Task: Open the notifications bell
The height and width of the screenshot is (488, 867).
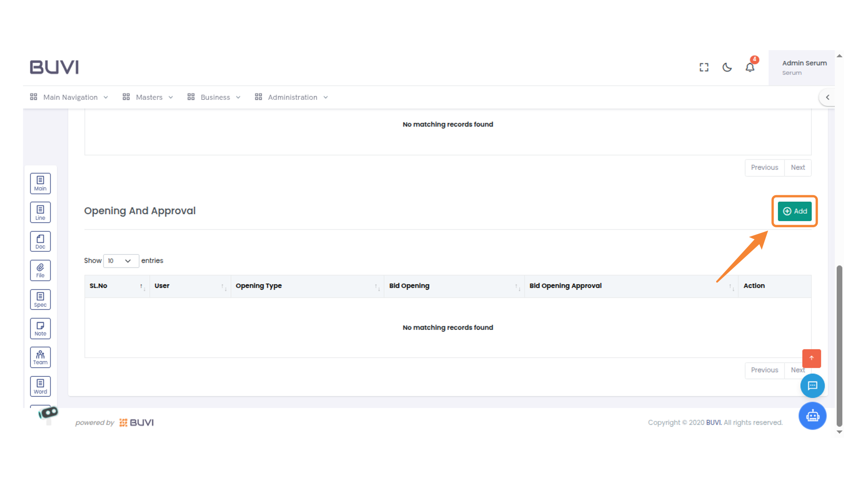Action: tap(750, 67)
